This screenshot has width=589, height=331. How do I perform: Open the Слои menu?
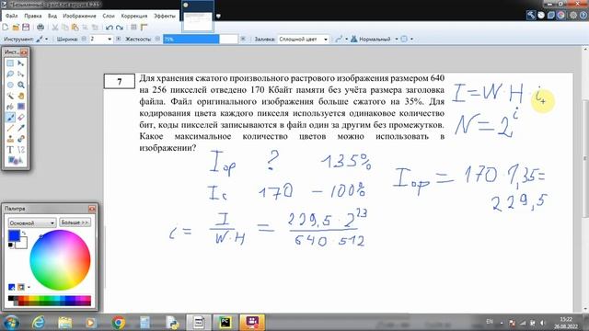pos(109,16)
